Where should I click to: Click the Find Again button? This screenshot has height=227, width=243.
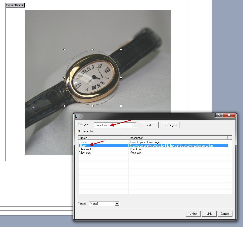point(170,125)
